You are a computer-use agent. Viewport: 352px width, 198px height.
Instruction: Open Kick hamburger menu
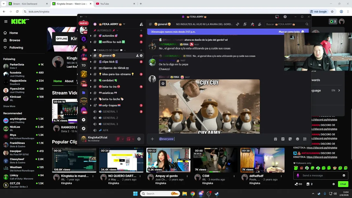(x=6, y=21)
